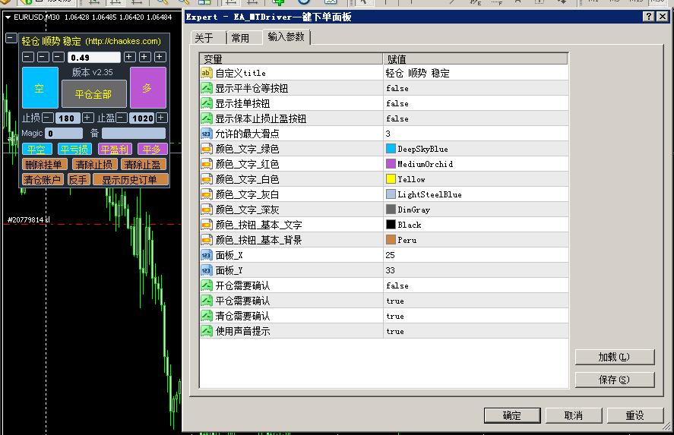The height and width of the screenshot is (435, 674).
Task: Click the icon beside 自定义title parameter
Action: (207, 73)
